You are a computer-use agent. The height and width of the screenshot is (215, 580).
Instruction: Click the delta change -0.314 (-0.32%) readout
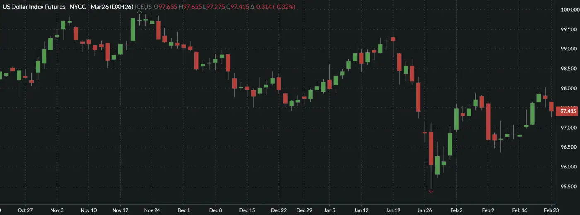[x=273, y=7]
